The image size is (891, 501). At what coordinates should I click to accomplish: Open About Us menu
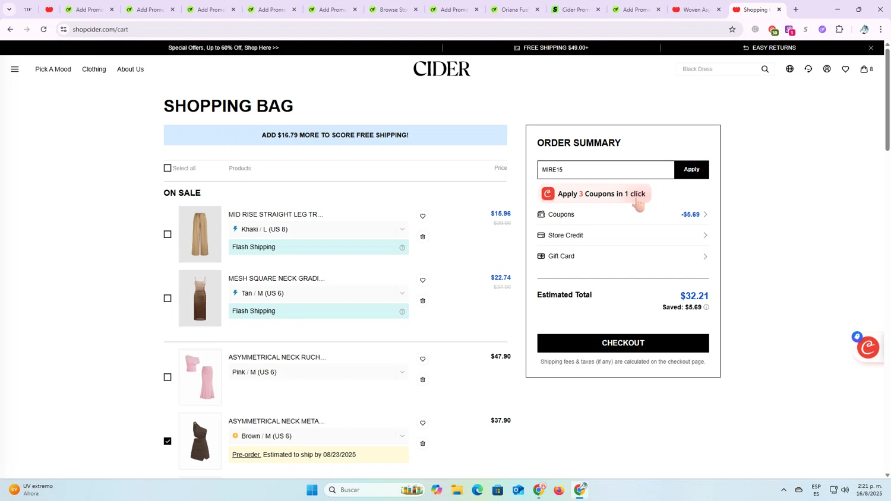pos(130,69)
